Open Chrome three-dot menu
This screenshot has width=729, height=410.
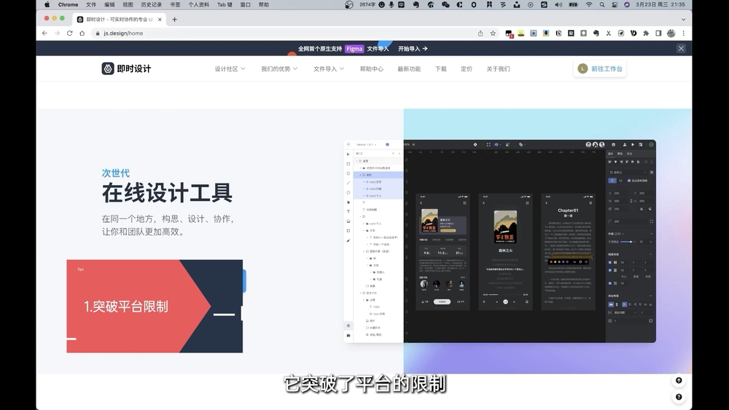(x=684, y=33)
